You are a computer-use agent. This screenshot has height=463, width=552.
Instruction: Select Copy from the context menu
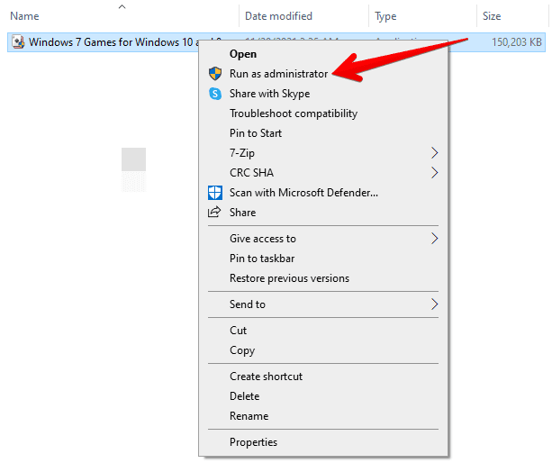point(323,350)
